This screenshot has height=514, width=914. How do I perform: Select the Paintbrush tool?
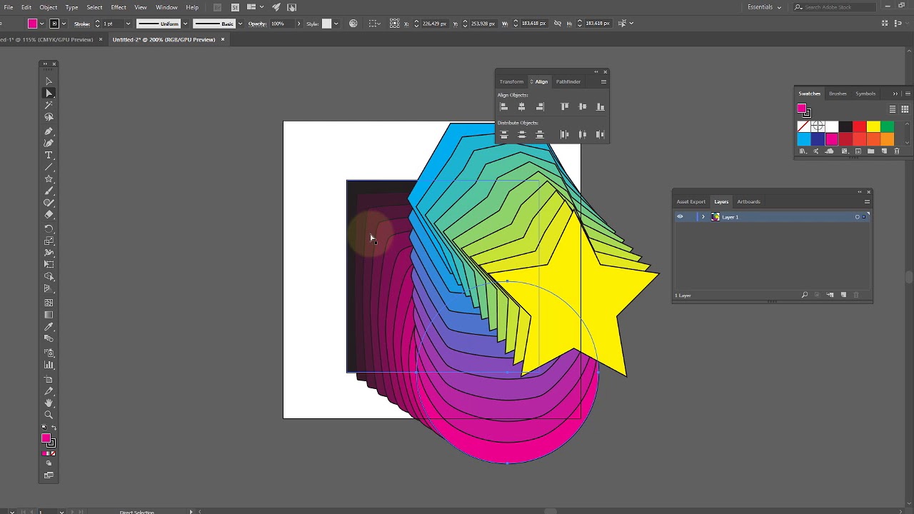pyautogui.click(x=49, y=191)
